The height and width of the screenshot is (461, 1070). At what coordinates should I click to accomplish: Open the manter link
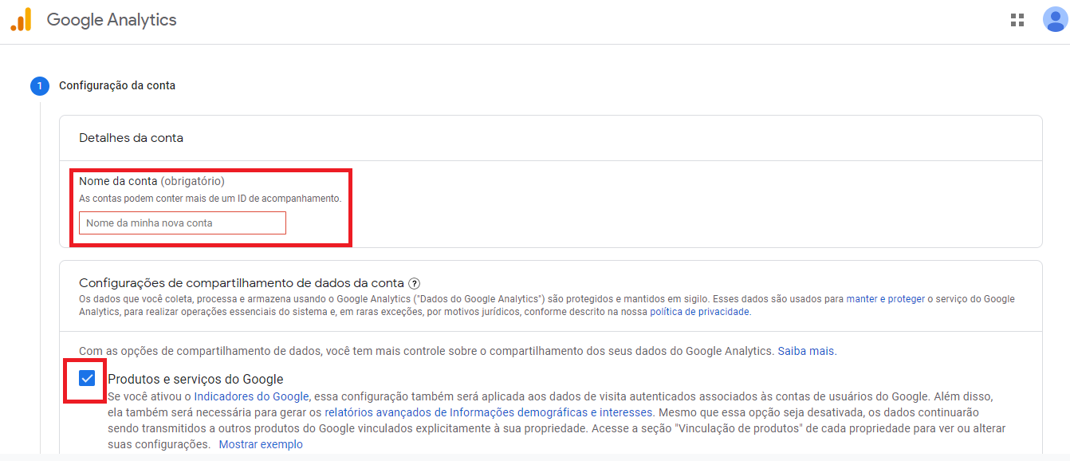point(862,298)
